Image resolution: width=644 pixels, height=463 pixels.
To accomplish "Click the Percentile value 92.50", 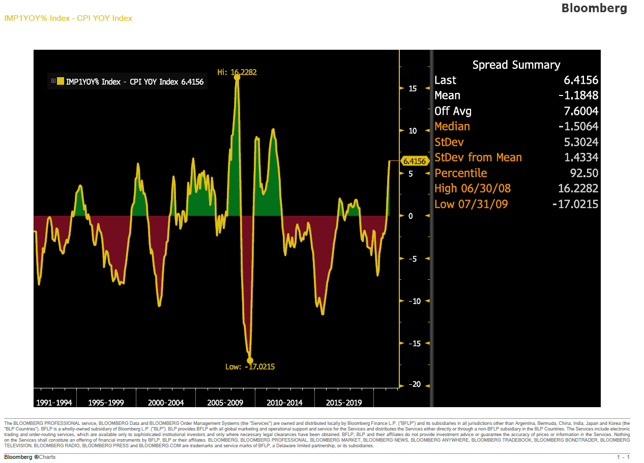I will (x=584, y=173).
